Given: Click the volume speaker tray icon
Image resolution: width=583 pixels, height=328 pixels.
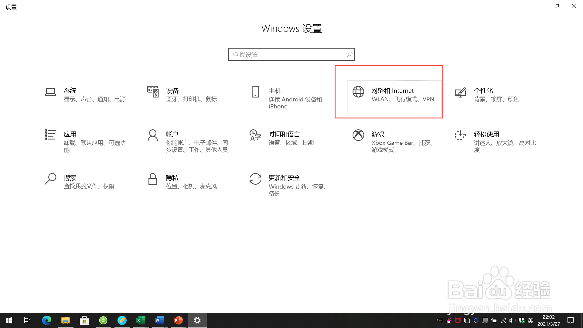Looking at the screenshot, I should pos(512,320).
